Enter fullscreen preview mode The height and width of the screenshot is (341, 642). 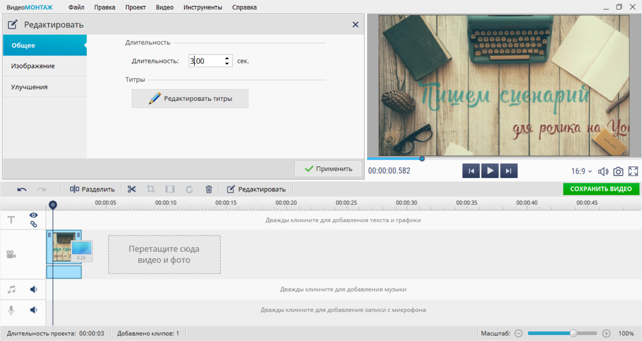[633, 171]
